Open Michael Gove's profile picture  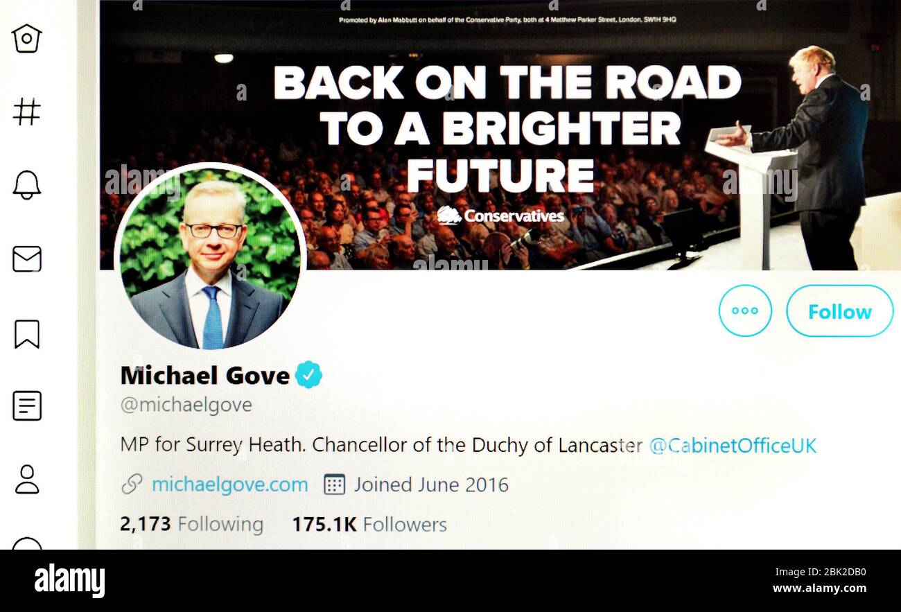(210, 257)
